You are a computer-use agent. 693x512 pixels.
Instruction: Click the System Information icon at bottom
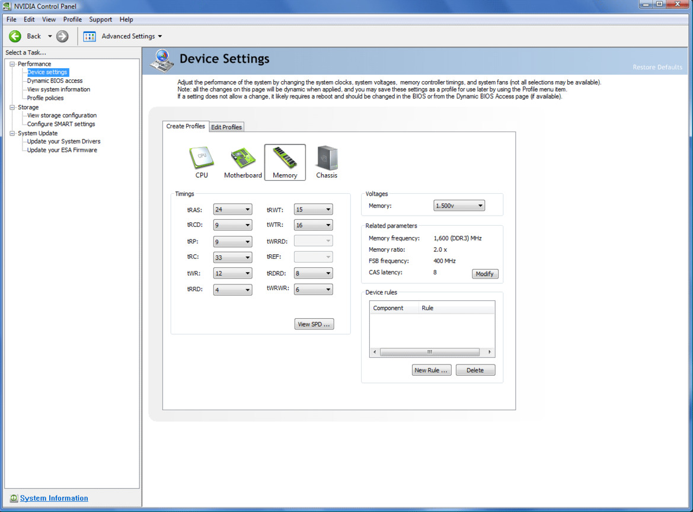14,498
